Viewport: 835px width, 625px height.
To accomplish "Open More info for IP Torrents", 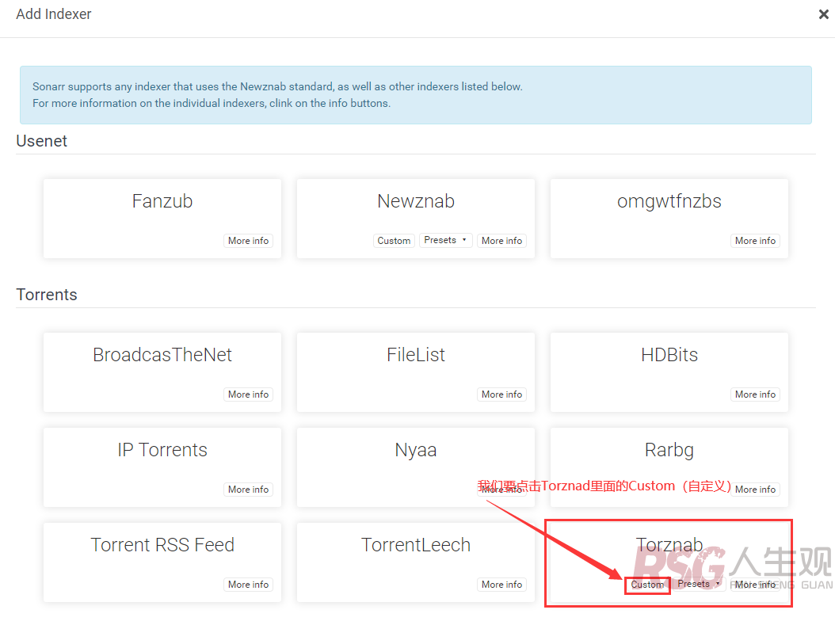I will [248, 490].
